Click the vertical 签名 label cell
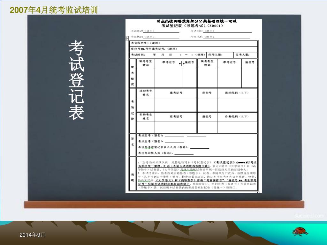327x245 pixels. pyautogui.click(x=133, y=145)
